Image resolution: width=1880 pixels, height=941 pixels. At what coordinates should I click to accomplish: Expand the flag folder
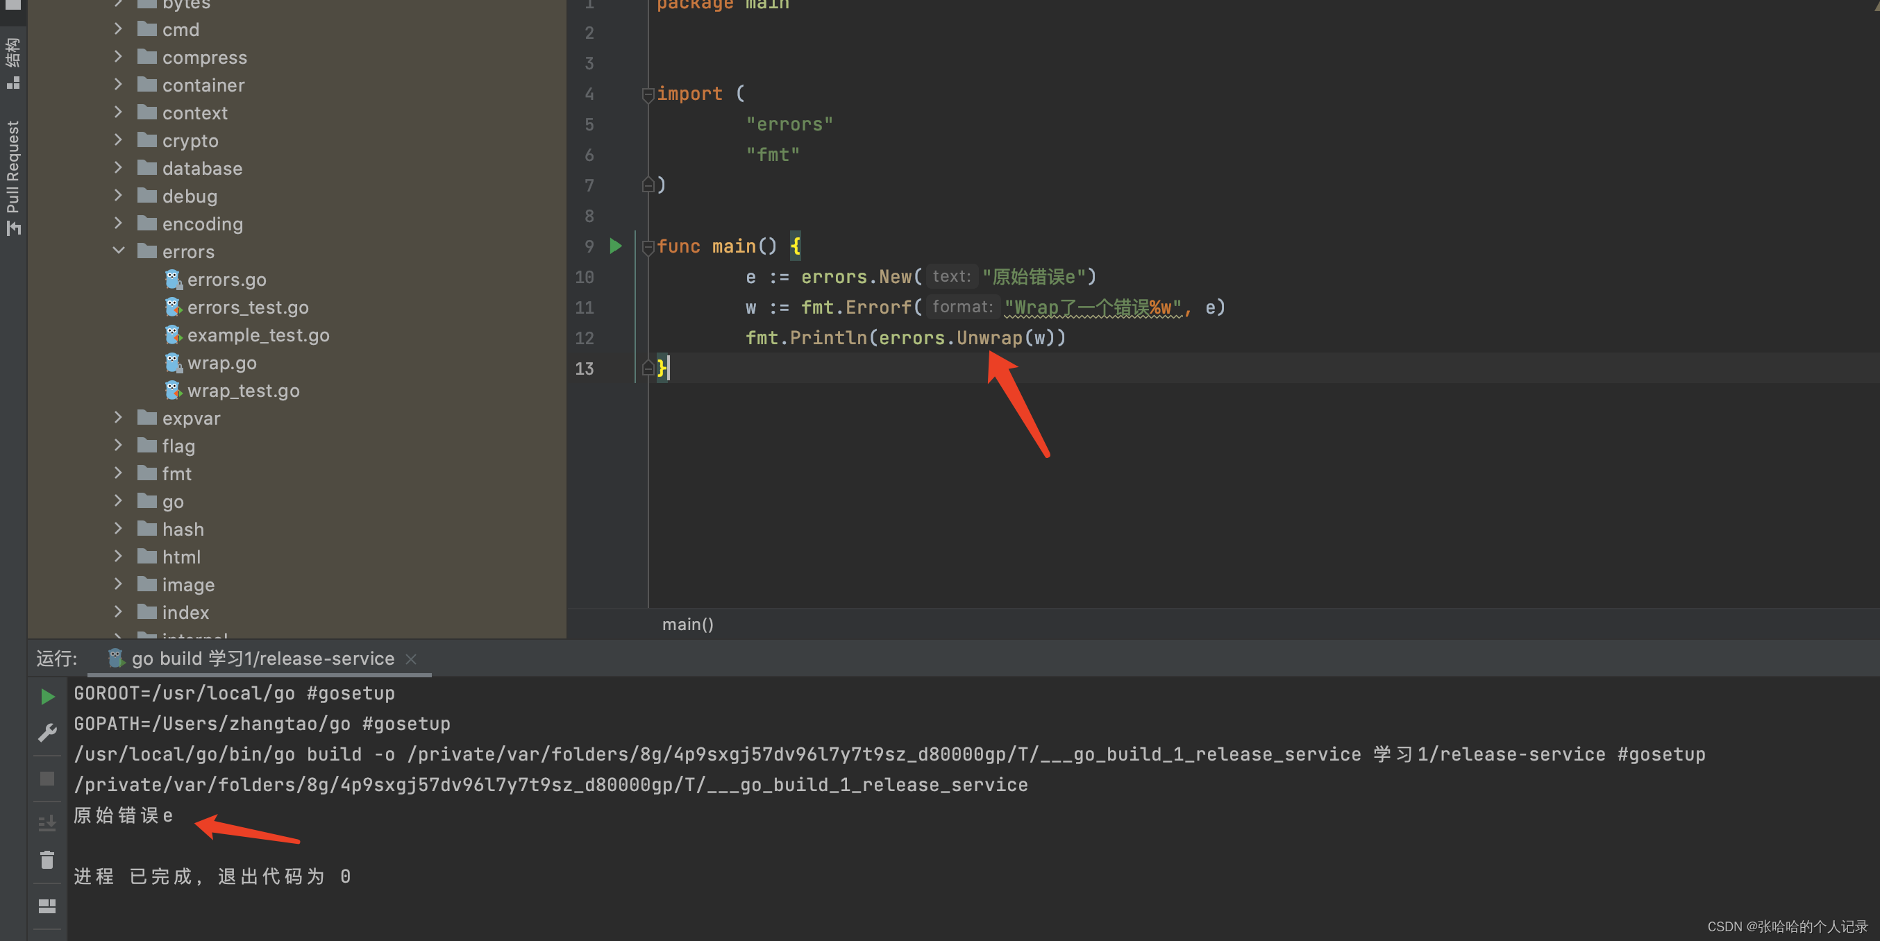[118, 445]
